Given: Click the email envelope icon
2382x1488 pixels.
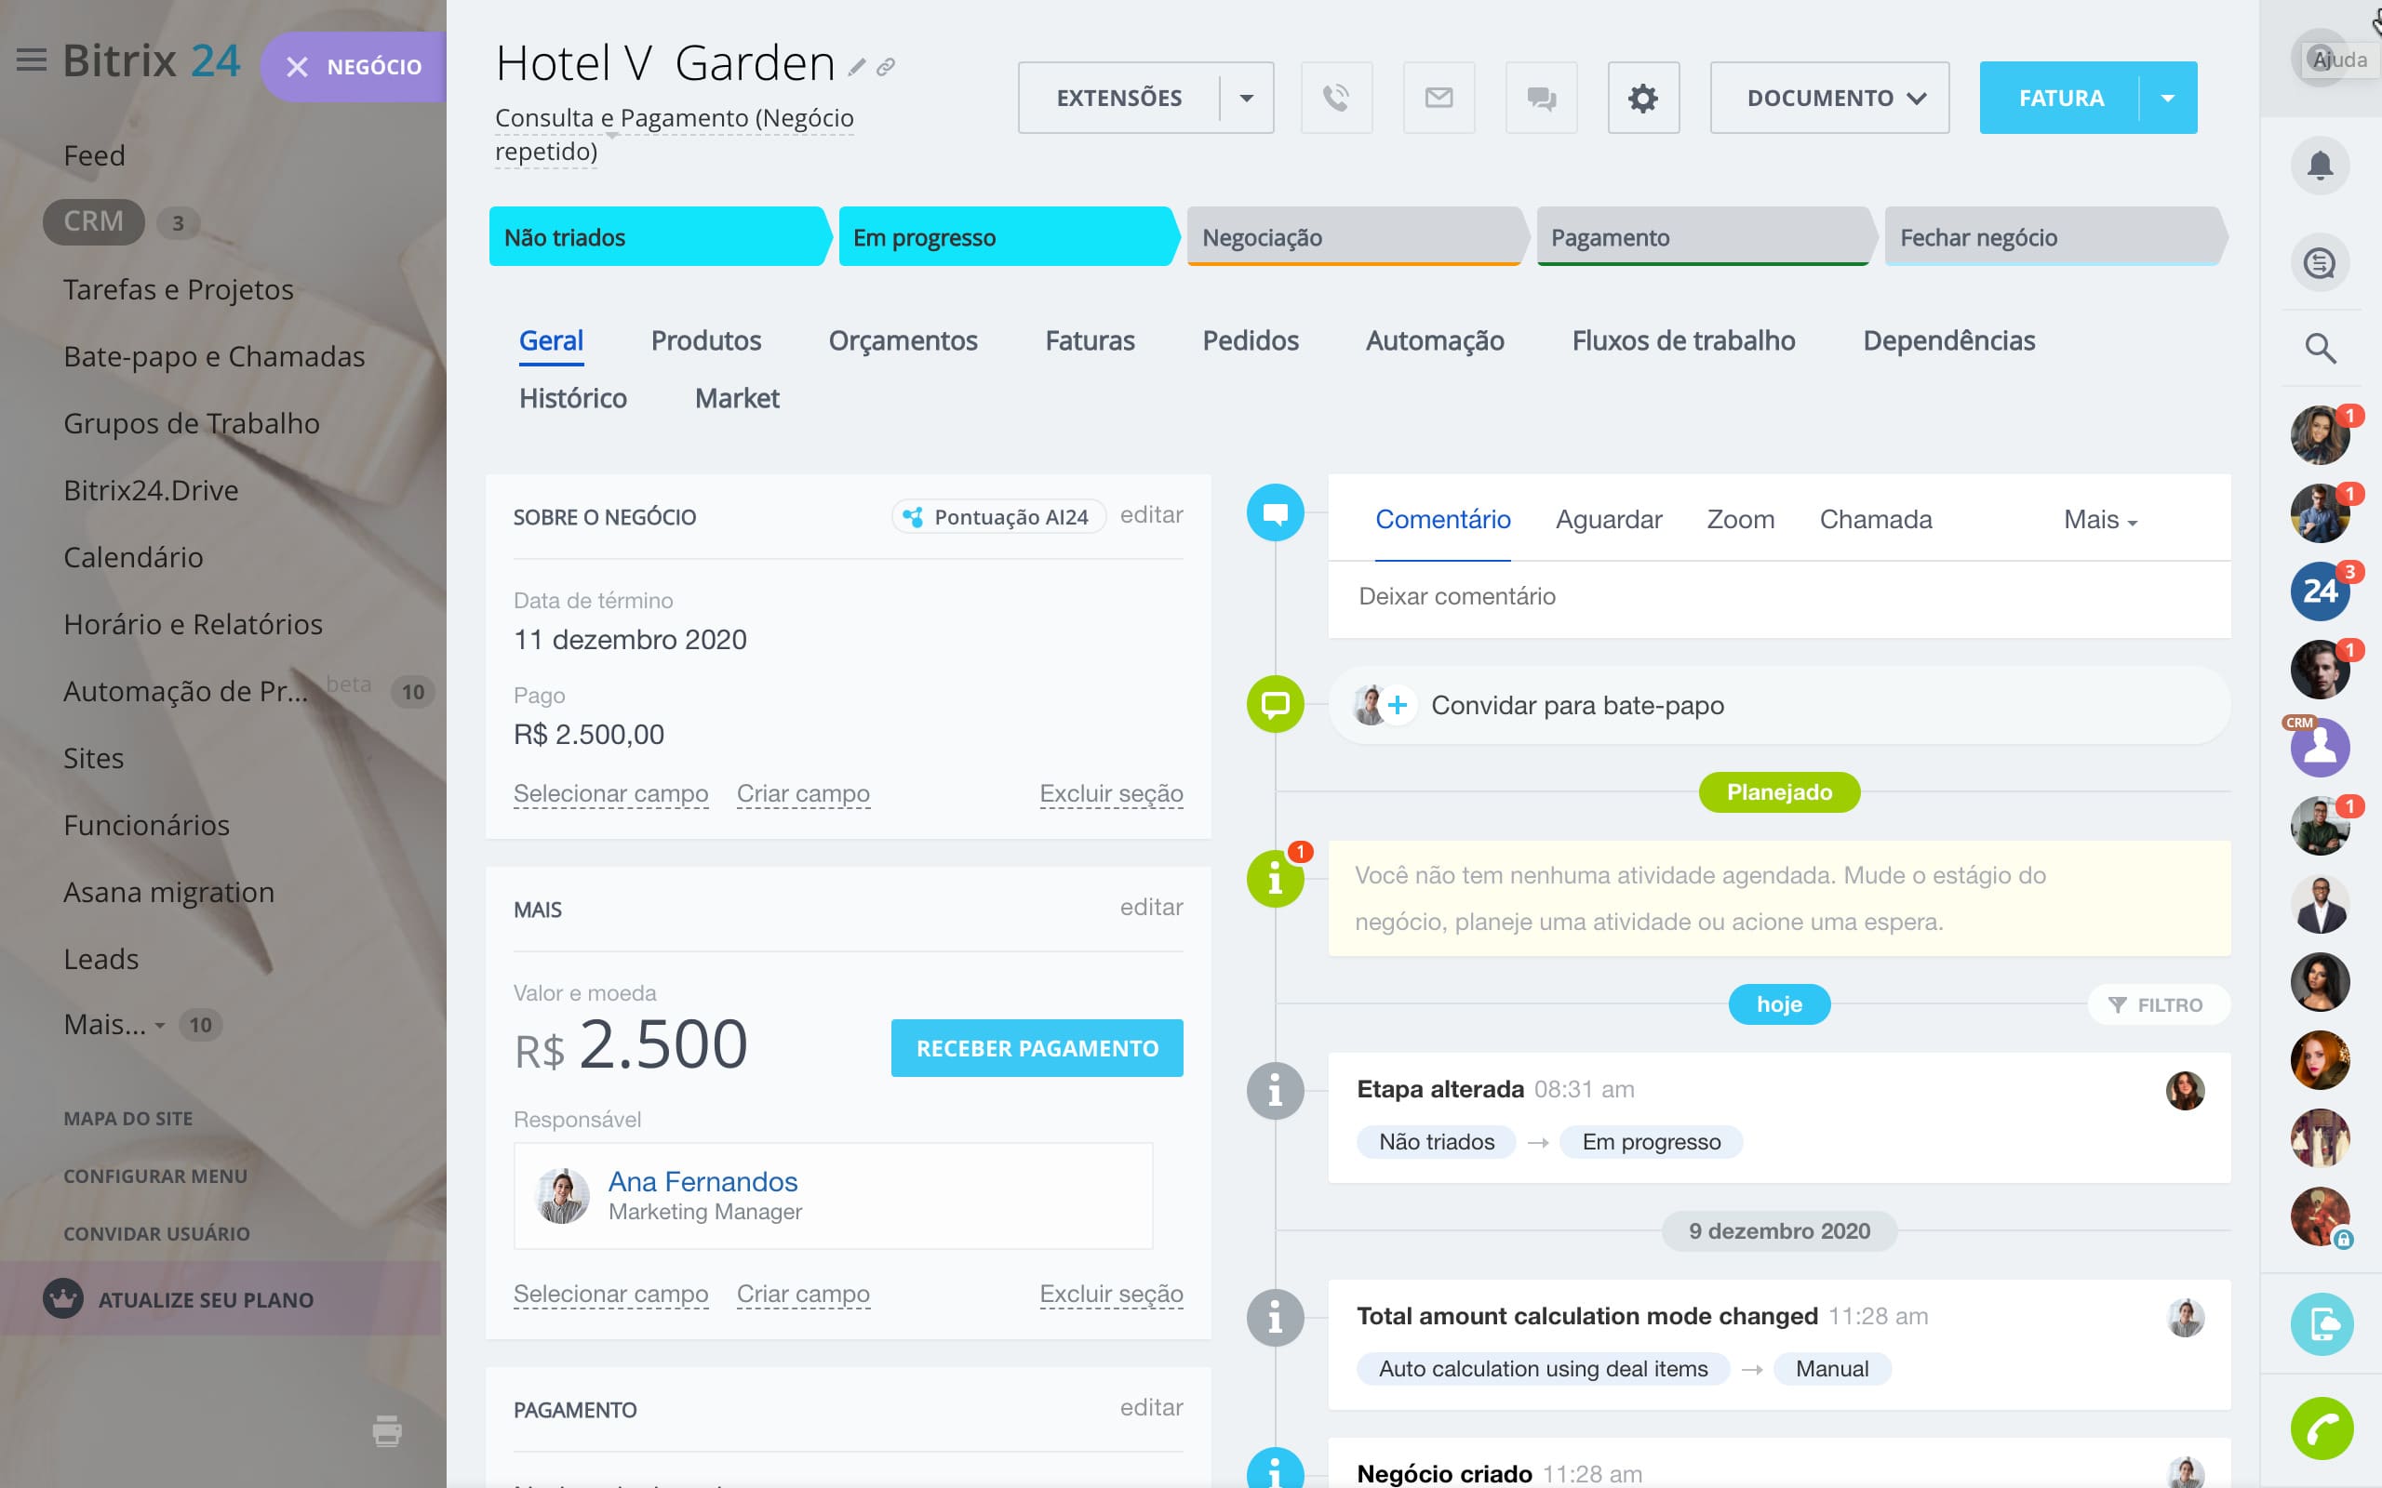Looking at the screenshot, I should [x=1439, y=98].
